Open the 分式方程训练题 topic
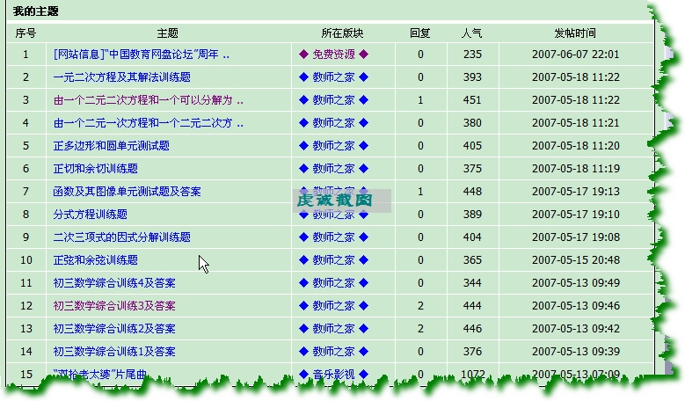Screen dimensions: 685x401 (91, 215)
